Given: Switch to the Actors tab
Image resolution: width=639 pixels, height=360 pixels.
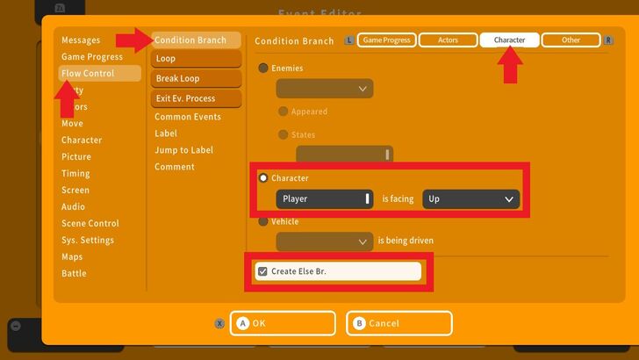Looking at the screenshot, I should point(448,40).
